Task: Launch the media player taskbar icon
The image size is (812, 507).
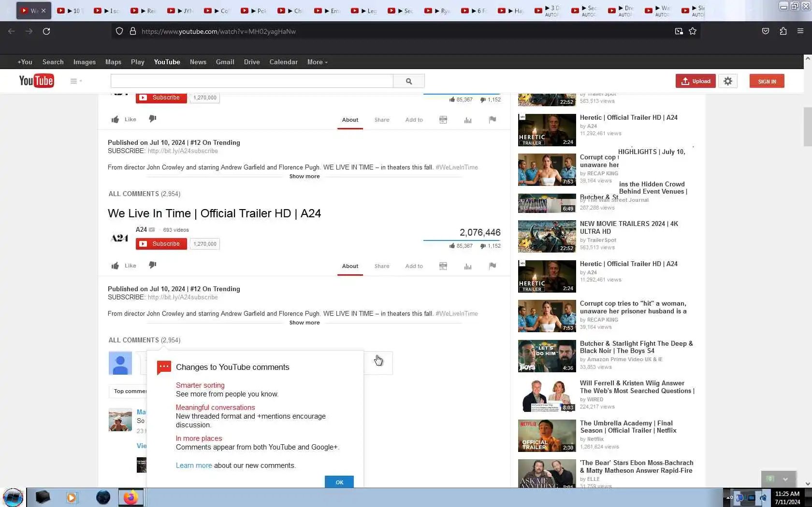Action: coord(72,497)
